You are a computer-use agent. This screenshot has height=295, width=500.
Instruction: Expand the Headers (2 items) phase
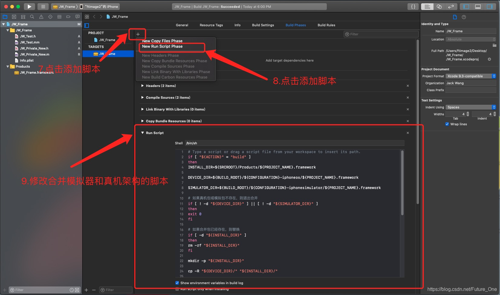tap(142, 86)
